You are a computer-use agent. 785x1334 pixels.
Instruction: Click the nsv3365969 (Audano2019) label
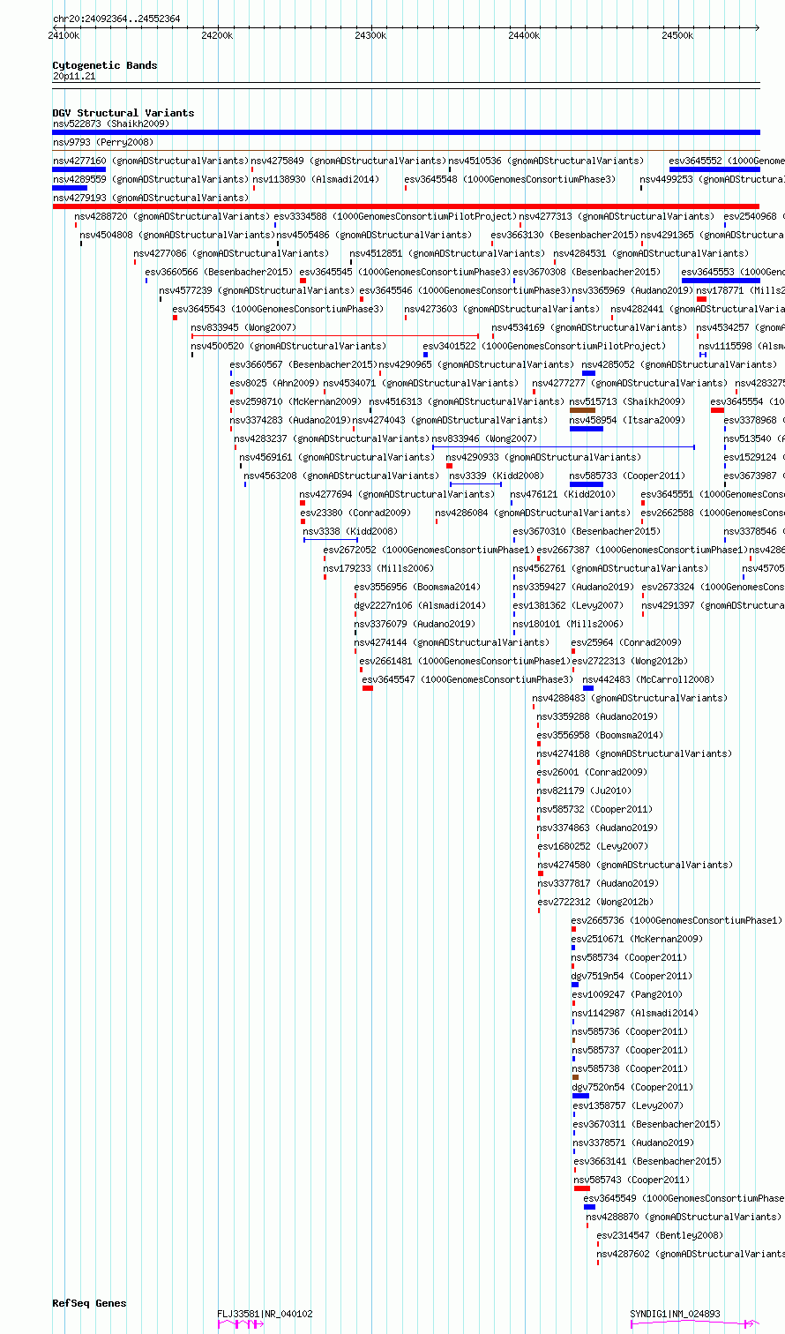[x=632, y=290]
